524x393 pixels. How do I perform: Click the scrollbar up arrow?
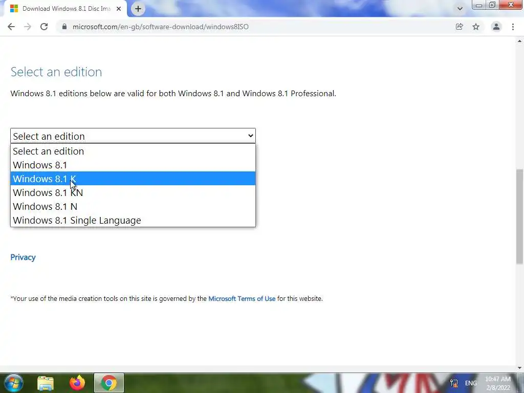click(x=520, y=41)
